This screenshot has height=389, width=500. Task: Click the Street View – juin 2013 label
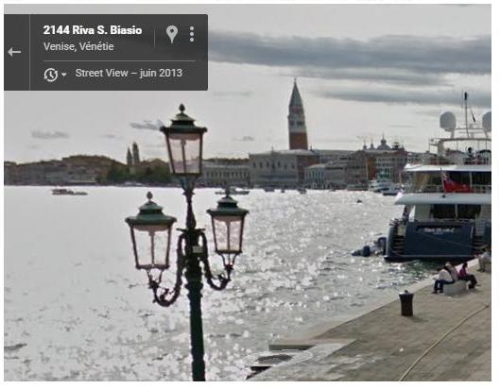[129, 73]
